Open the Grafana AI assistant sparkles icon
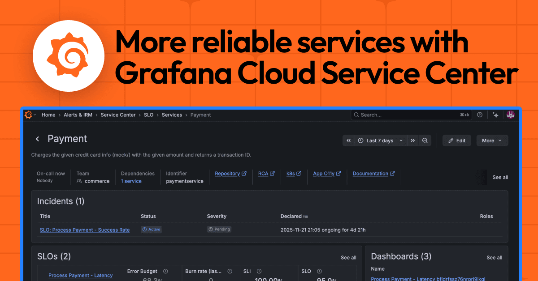This screenshot has height=281, width=538. click(495, 115)
